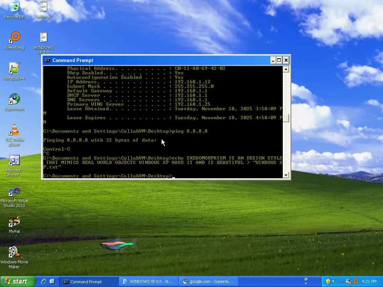This screenshot has height=287, width=383.
Task: Click the 'Control-C' output line
Action: [57, 149]
